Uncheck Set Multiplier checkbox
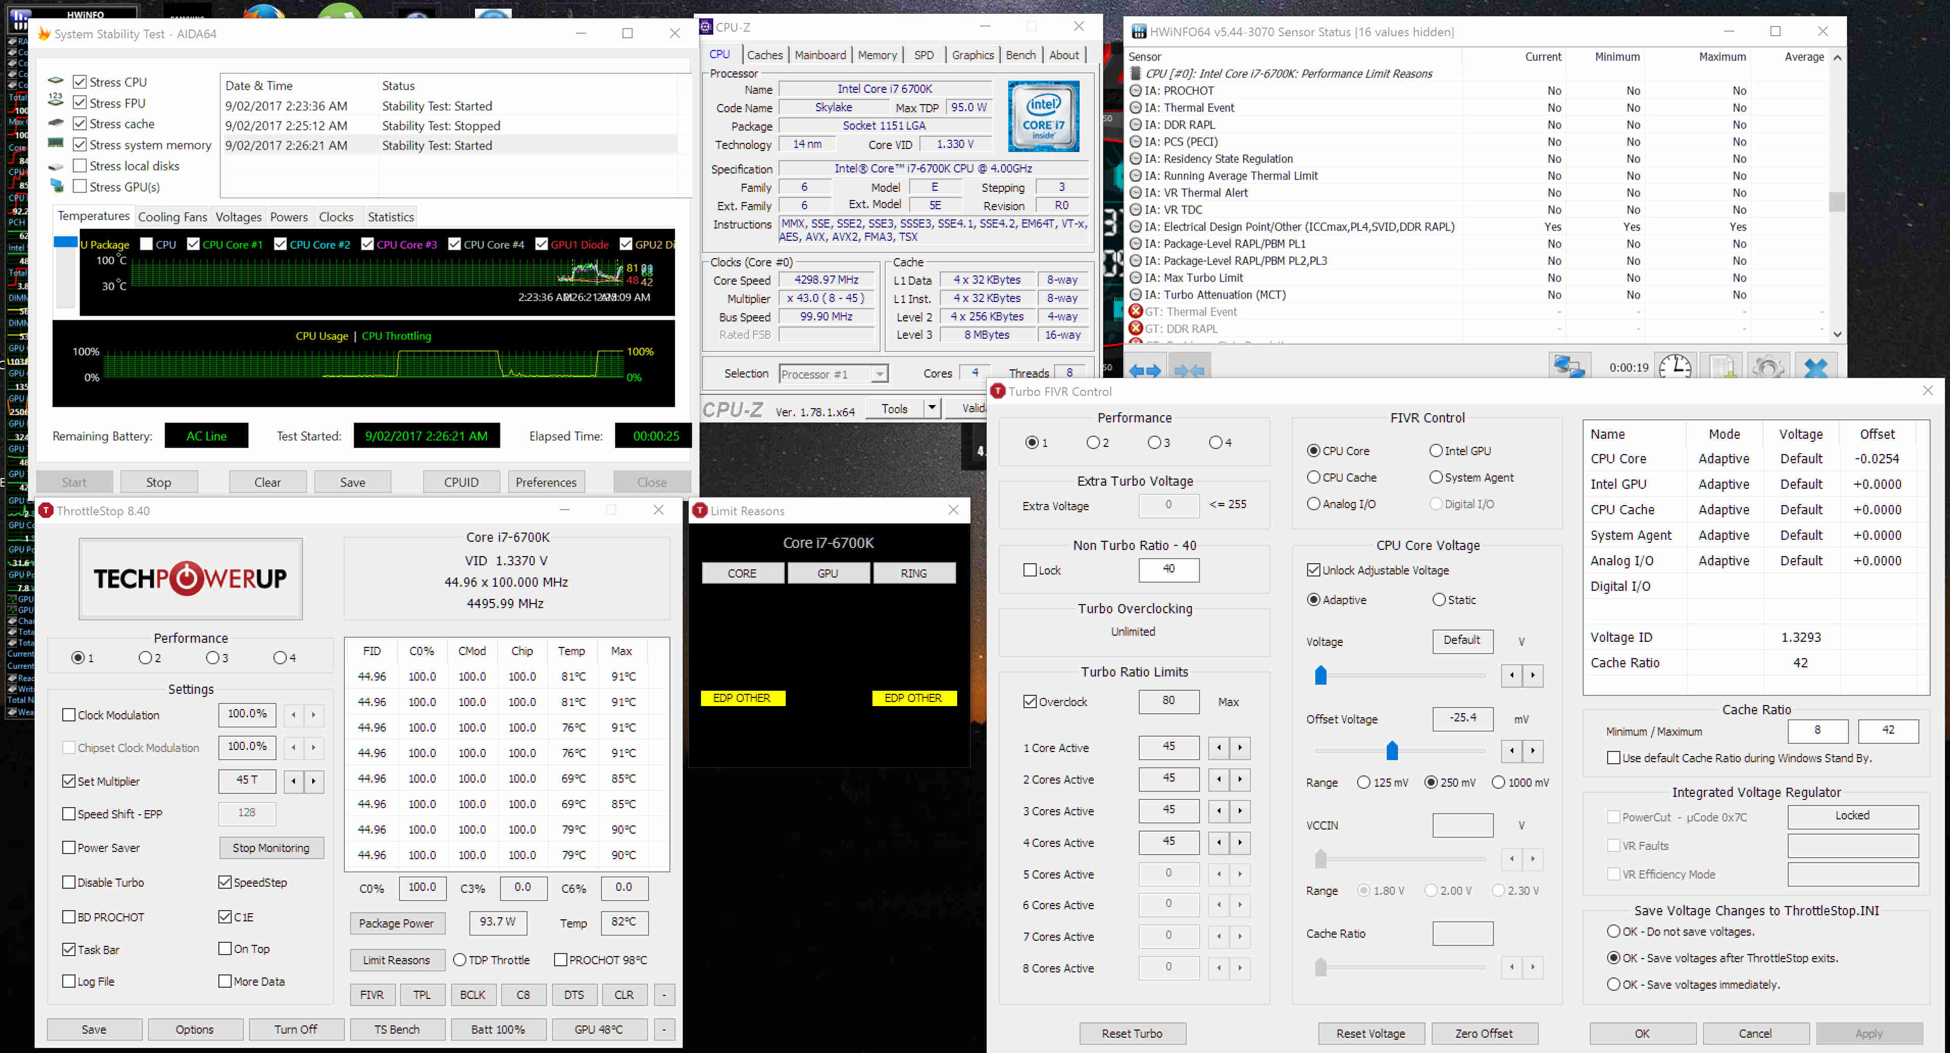This screenshot has height=1053, width=1950. [69, 781]
